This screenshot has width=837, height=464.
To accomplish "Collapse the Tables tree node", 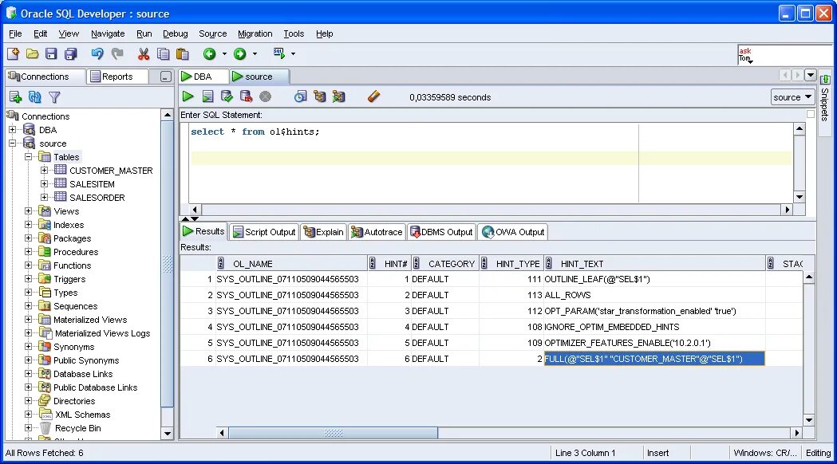I will 28,157.
